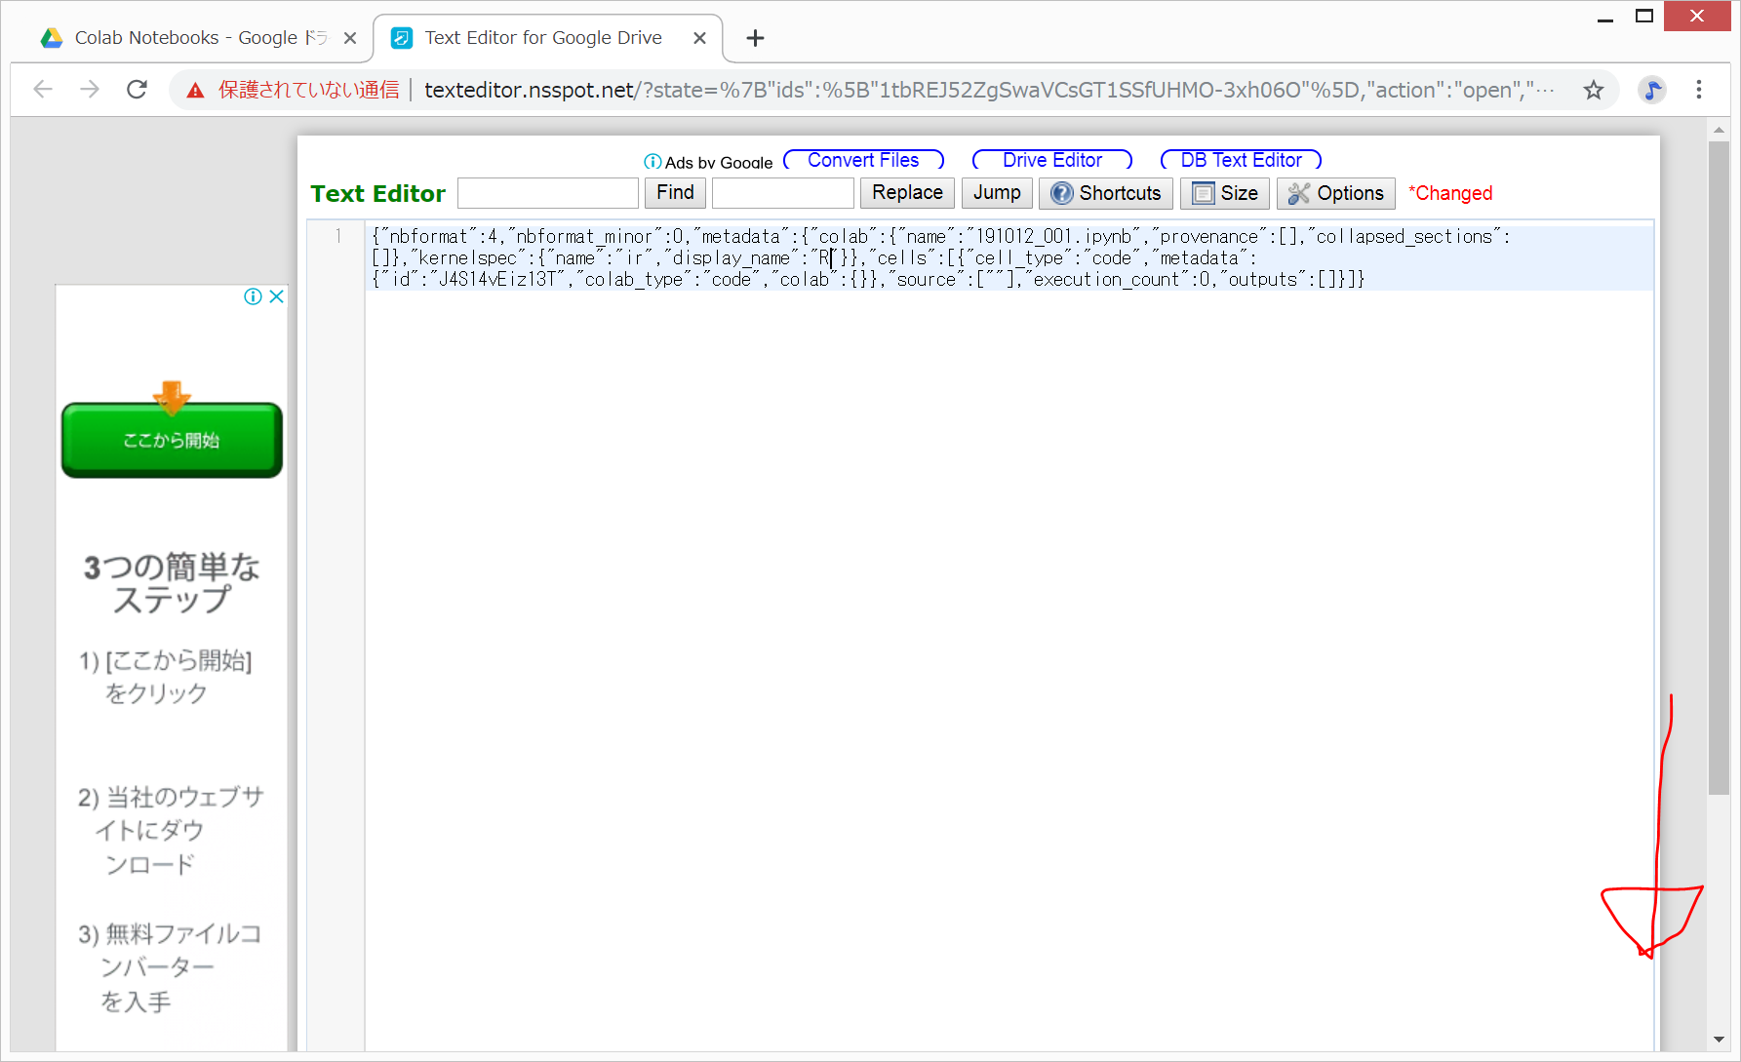Open the editor Options button
The width and height of the screenshot is (1741, 1062).
[1335, 193]
